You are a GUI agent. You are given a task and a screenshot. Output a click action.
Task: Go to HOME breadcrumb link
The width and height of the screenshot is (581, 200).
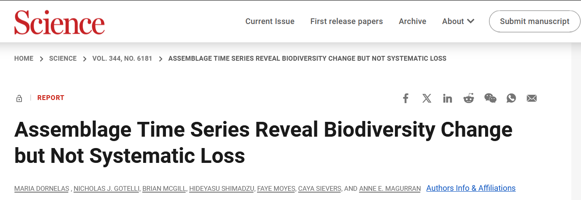(24, 59)
